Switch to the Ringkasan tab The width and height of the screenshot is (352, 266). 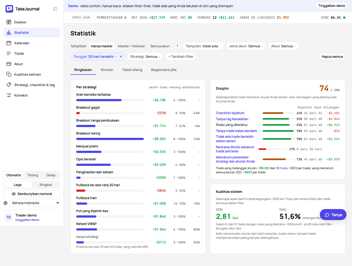pos(83,70)
